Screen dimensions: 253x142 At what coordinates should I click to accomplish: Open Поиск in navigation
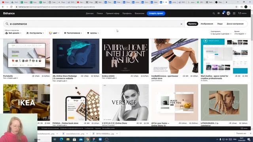100,13
